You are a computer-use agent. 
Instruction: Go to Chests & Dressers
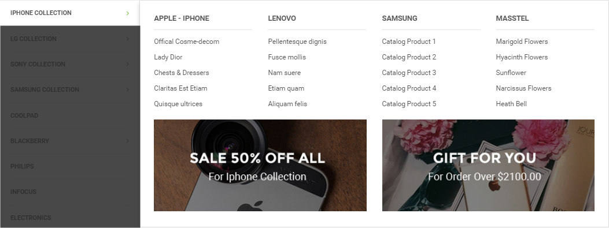coord(182,73)
